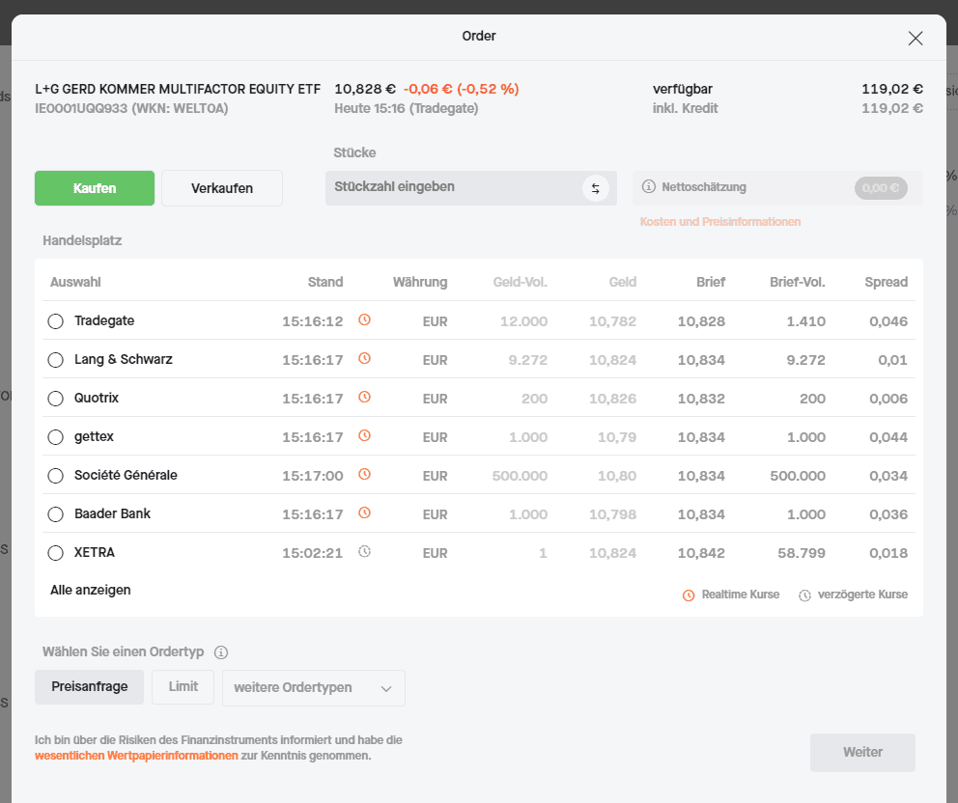Switch to the Verkaufen tab
This screenshot has height=803, width=958.
(x=222, y=188)
